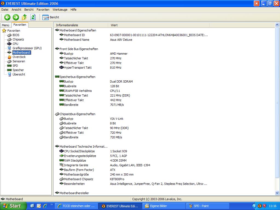Go up one level with folder arrow icon
Screen dimensions: 280x210
pyautogui.click(x=24, y=17)
